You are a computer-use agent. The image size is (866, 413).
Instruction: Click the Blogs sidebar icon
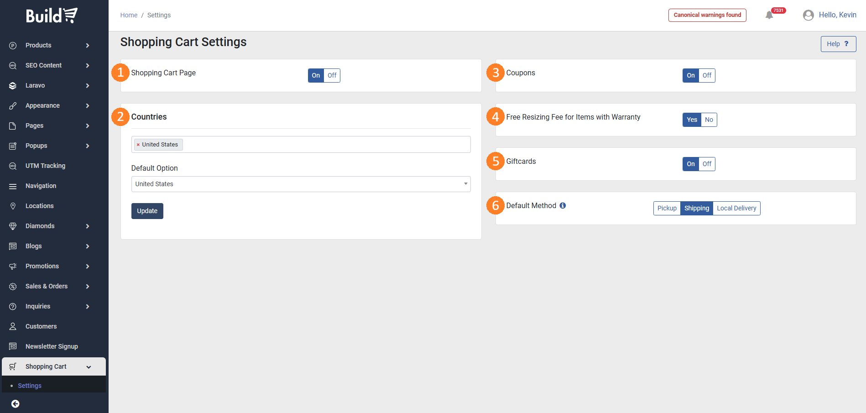click(x=13, y=246)
